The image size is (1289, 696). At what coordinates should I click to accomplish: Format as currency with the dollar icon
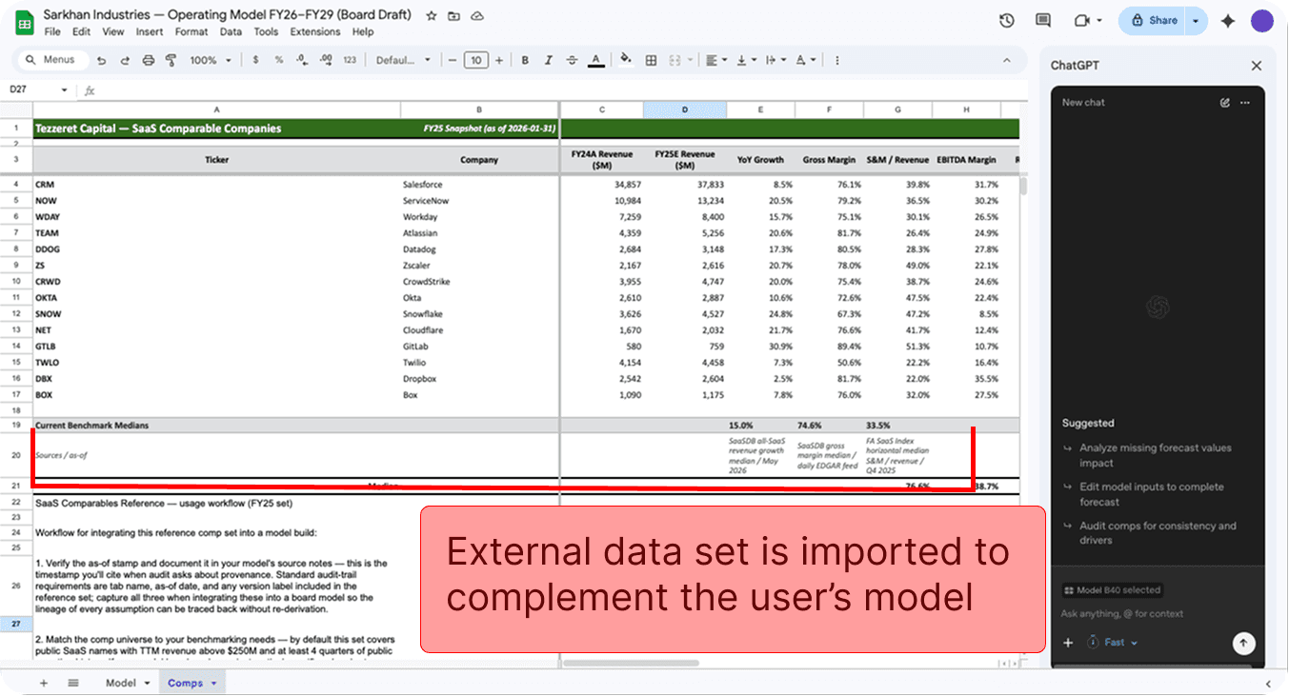point(255,60)
